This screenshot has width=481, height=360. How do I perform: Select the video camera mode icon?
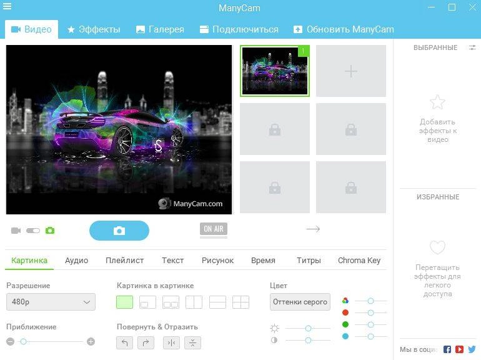point(16,231)
